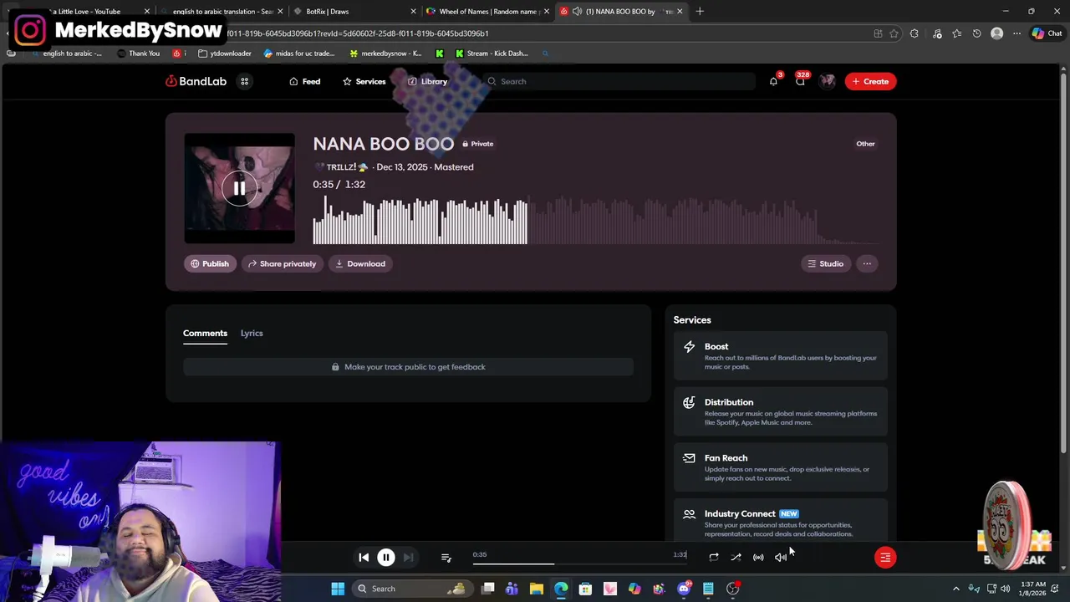1070x602 pixels.
Task: Switch to the Lyrics tab
Action: pyautogui.click(x=252, y=333)
